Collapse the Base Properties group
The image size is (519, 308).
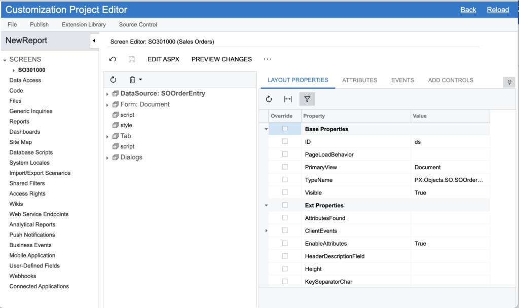pyautogui.click(x=267, y=129)
